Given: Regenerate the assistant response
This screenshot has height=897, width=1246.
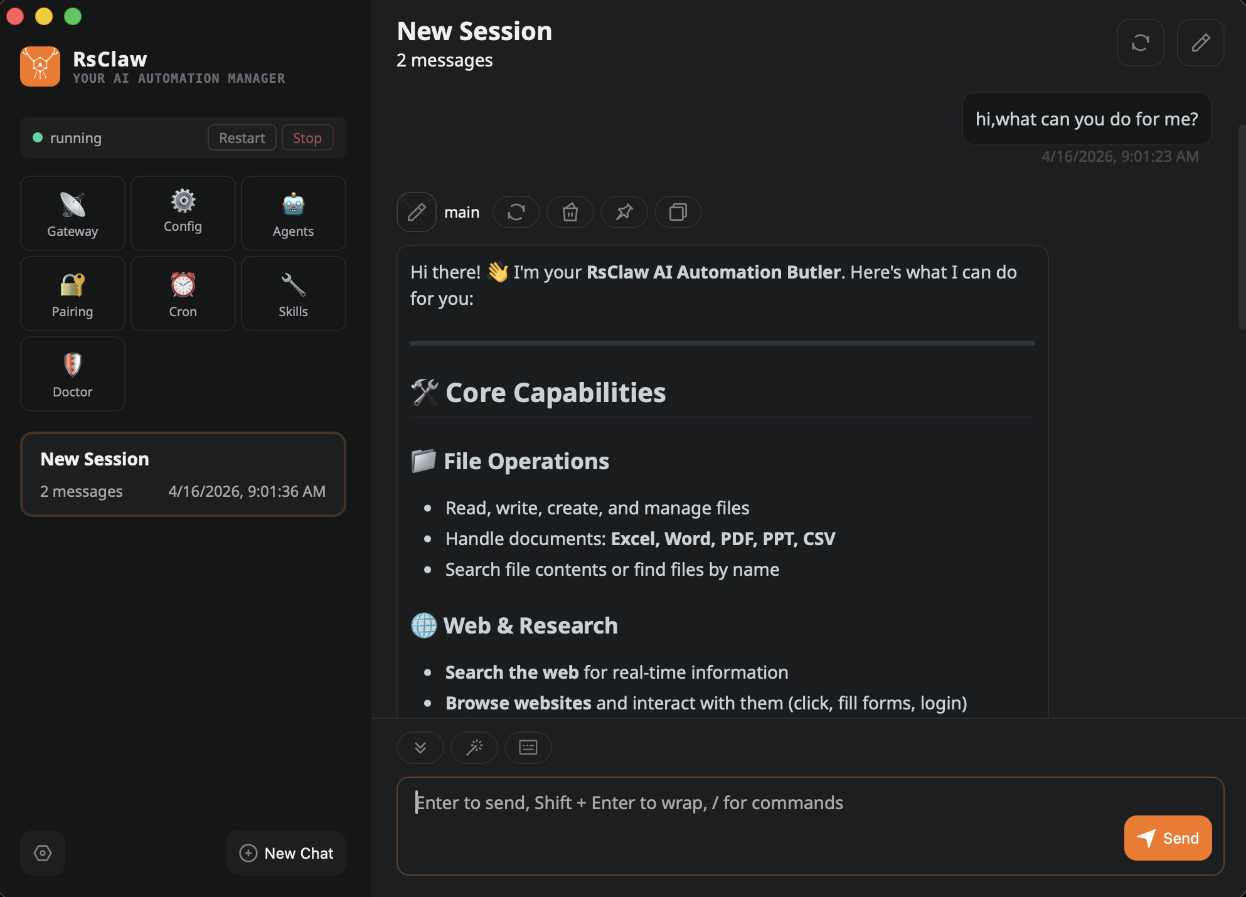Looking at the screenshot, I should [x=516, y=212].
